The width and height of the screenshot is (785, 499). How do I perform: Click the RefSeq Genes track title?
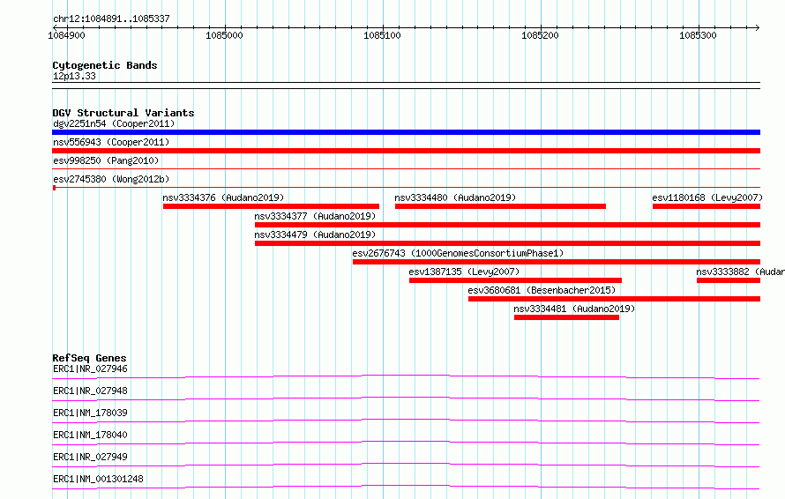(x=90, y=358)
